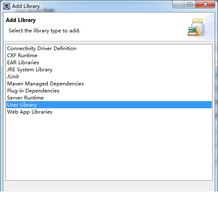
Task: Select JRE System Library
Action: [109, 70]
